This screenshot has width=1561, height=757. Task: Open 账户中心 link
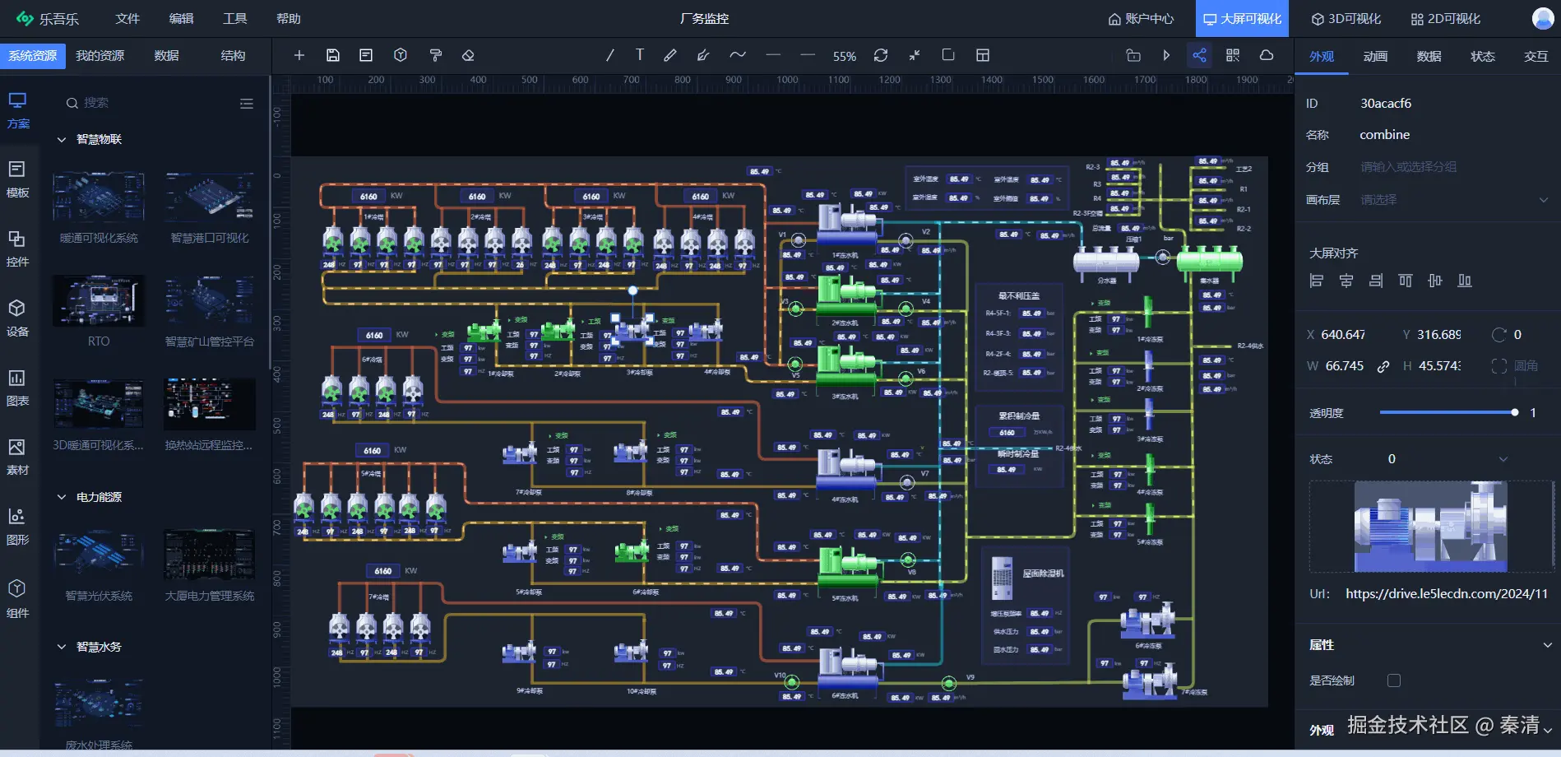coord(1141,18)
